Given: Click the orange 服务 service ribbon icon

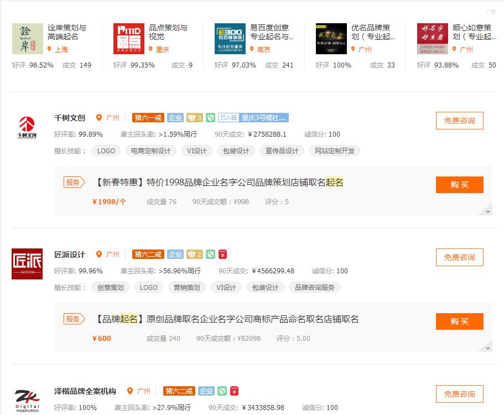Looking at the screenshot, I should click(x=74, y=182).
